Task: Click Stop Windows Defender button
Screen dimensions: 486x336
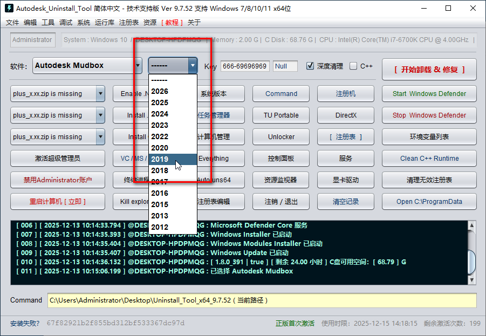Action: pos(429,115)
